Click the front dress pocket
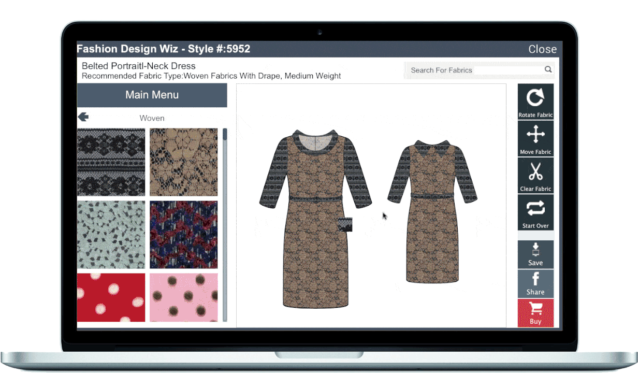Image resolution: width=638 pixels, height=373 pixels. pos(345,224)
